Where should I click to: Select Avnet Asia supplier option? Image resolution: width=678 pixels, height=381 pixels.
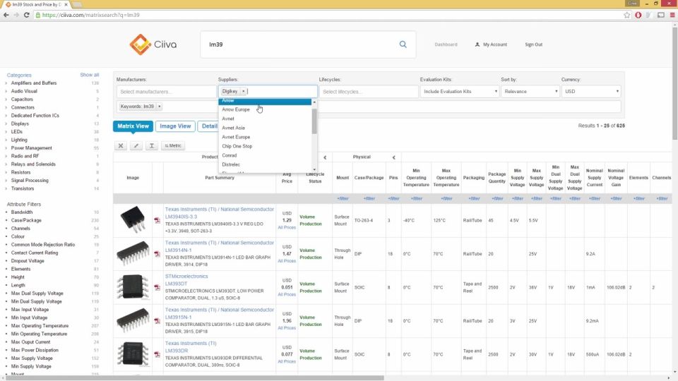coord(265,128)
